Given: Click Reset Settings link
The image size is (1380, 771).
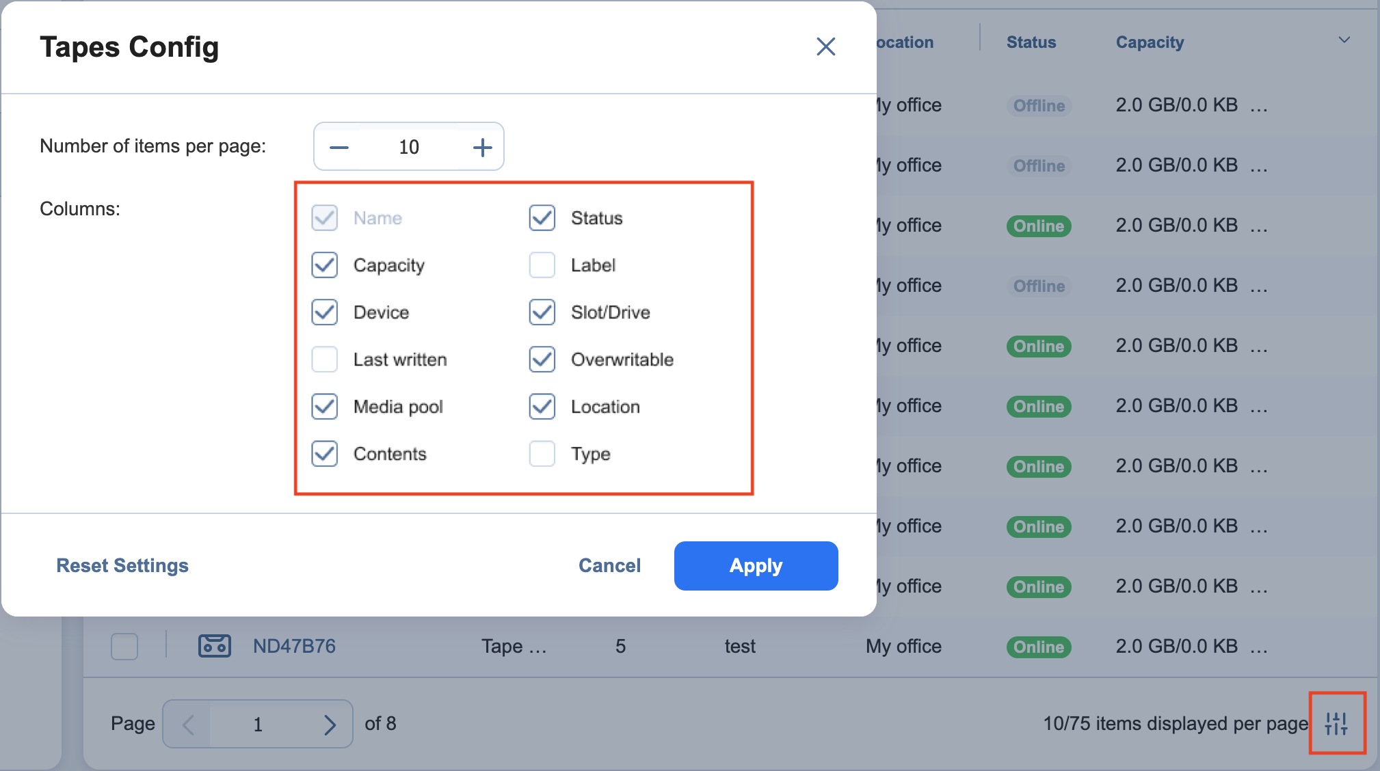Looking at the screenshot, I should tap(122, 565).
